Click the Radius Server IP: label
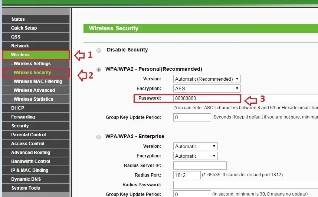The width and height of the screenshot is (318, 197). click(x=142, y=166)
